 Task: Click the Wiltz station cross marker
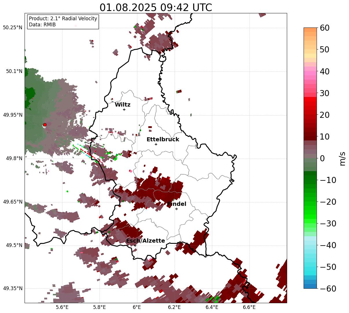pos(124,109)
